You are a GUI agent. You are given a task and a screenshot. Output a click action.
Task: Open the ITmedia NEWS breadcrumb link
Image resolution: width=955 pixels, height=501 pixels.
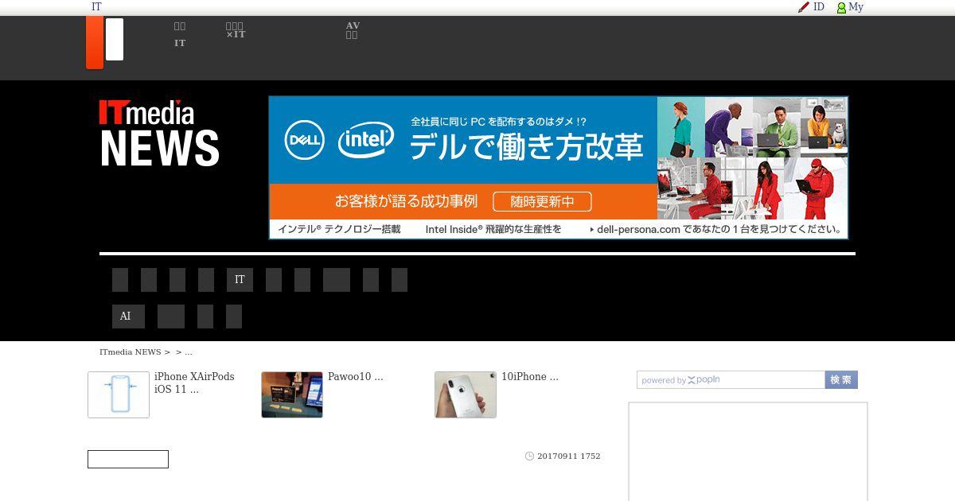coord(131,351)
